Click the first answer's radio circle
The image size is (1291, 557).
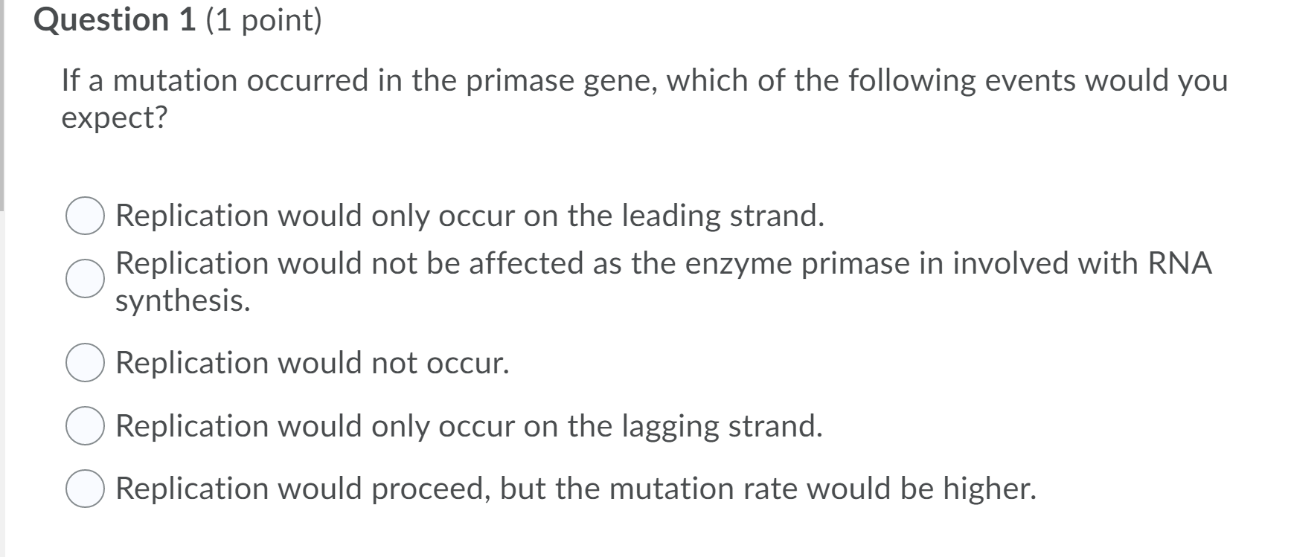[86, 216]
